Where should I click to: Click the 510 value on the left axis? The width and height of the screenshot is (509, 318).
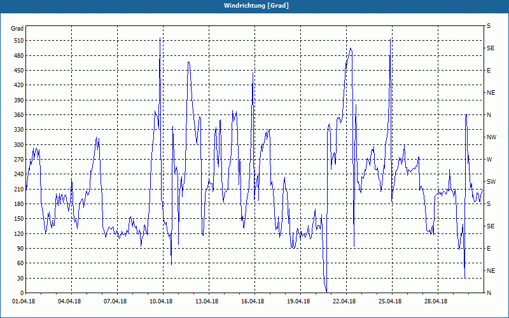(19, 41)
